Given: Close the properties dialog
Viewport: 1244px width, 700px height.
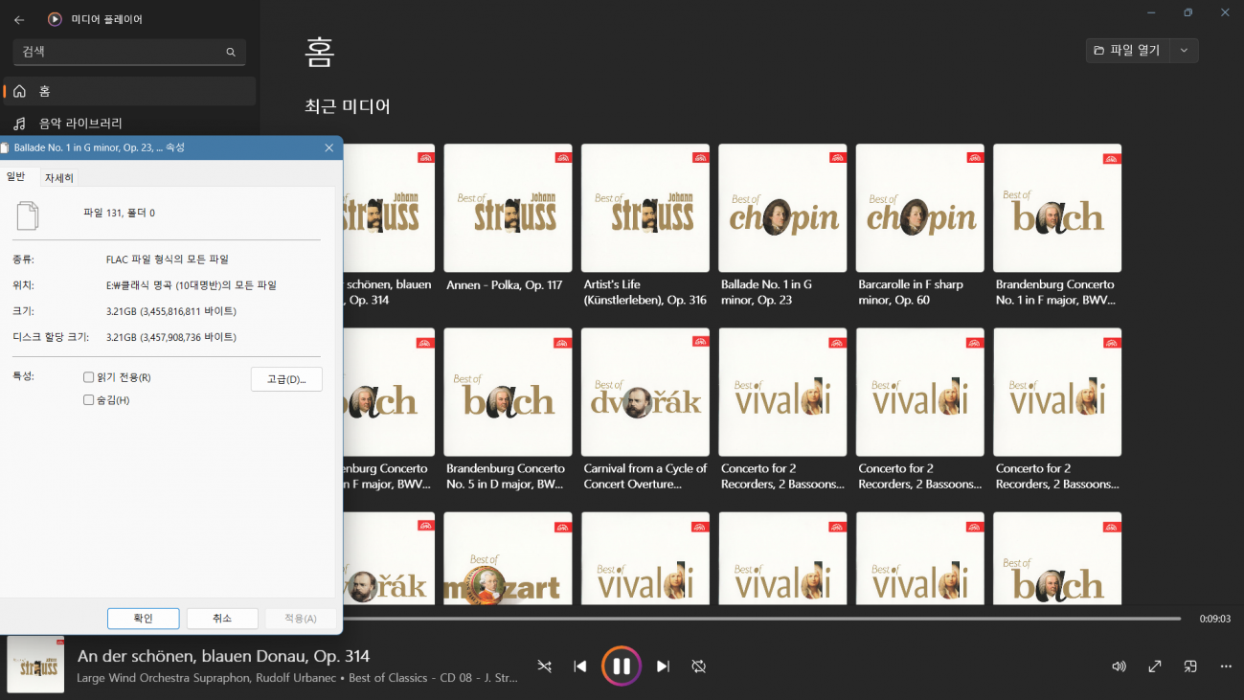Looking at the screenshot, I should point(328,147).
